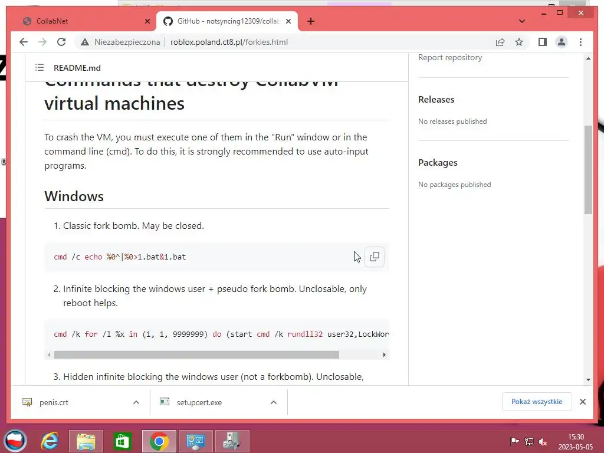Image resolution: width=604 pixels, height=453 pixels.
Task: Click the muted volume tray icon
Action: (543, 441)
